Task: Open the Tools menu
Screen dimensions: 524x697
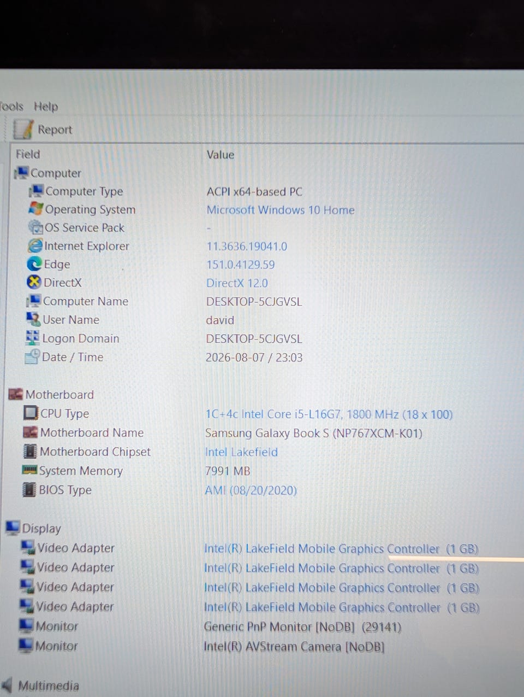Action: 11,106
